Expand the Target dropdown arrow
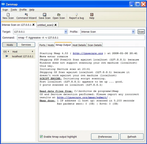 pyautogui.click(x=66, y=32)
